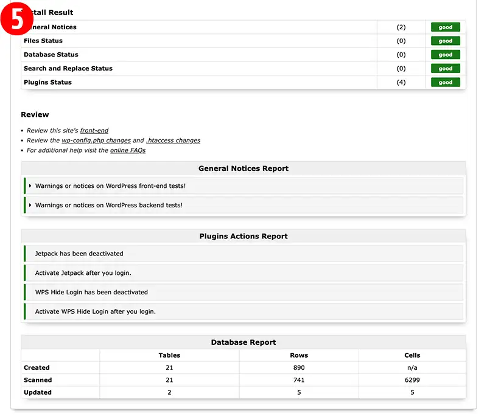Select 'Activate Jetpack after you login' notice
This screenshot has width=487, height=416.
pos(243,273)
